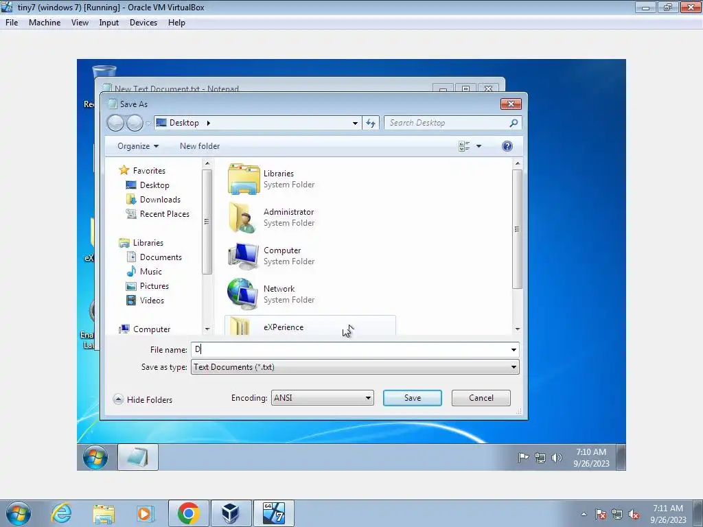
Task: Create a New folder
Action: click(x=200, y=146)
